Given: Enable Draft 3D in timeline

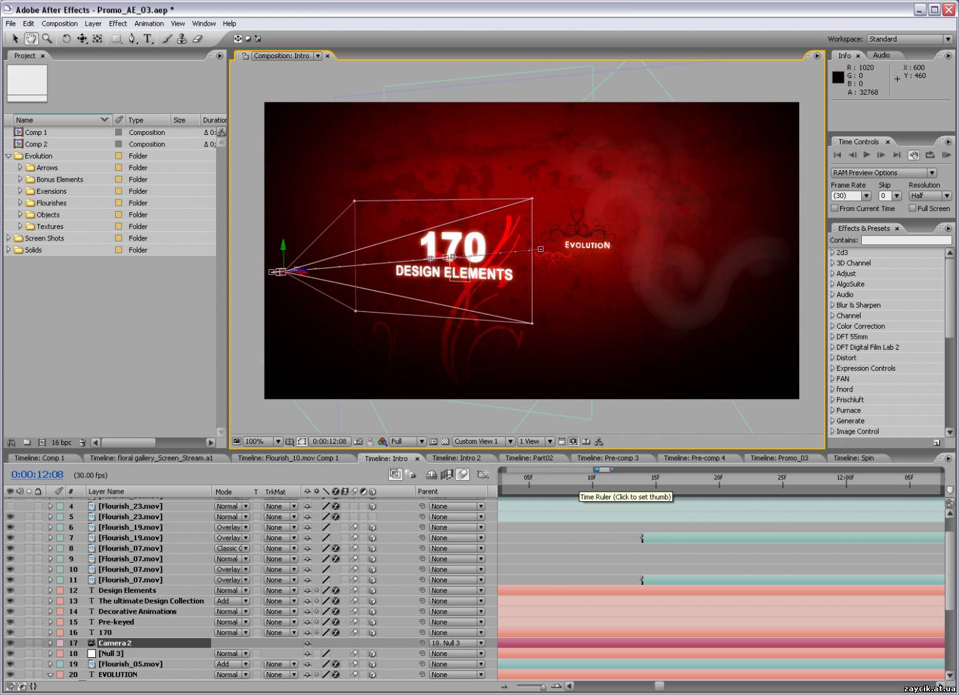Looking at the screenshot, I should (410, 474).
